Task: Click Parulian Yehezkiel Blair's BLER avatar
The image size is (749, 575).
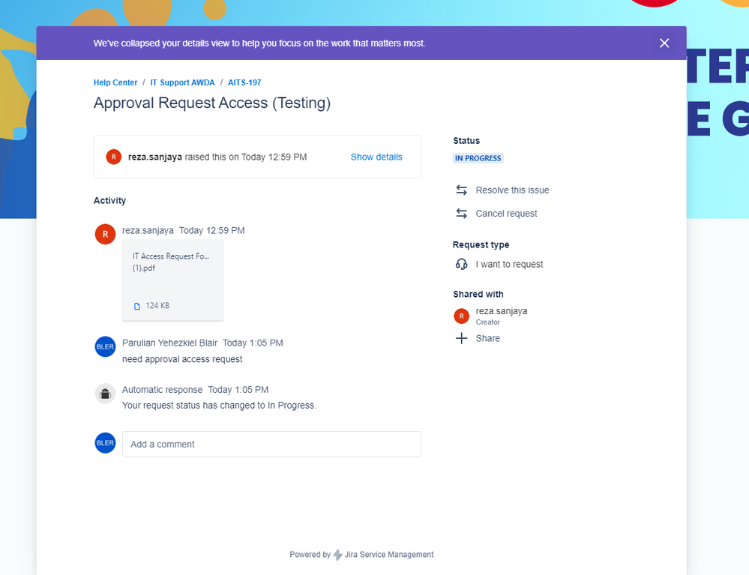Action: (x=105, y=346)
